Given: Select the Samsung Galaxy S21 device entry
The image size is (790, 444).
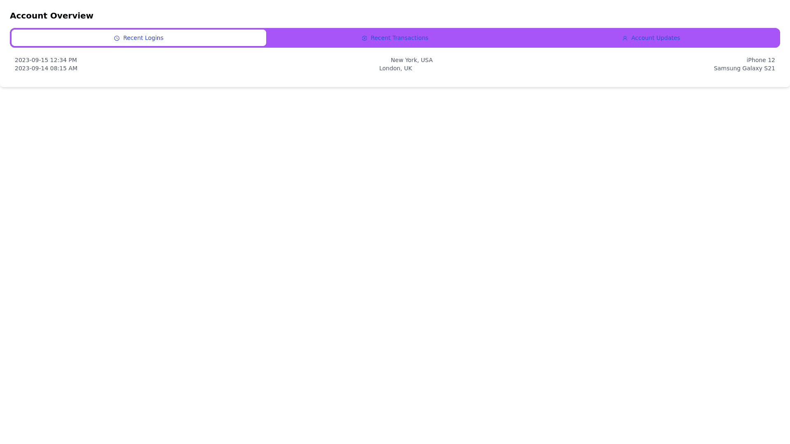Looking at the screenshot, I should [744, 68].
